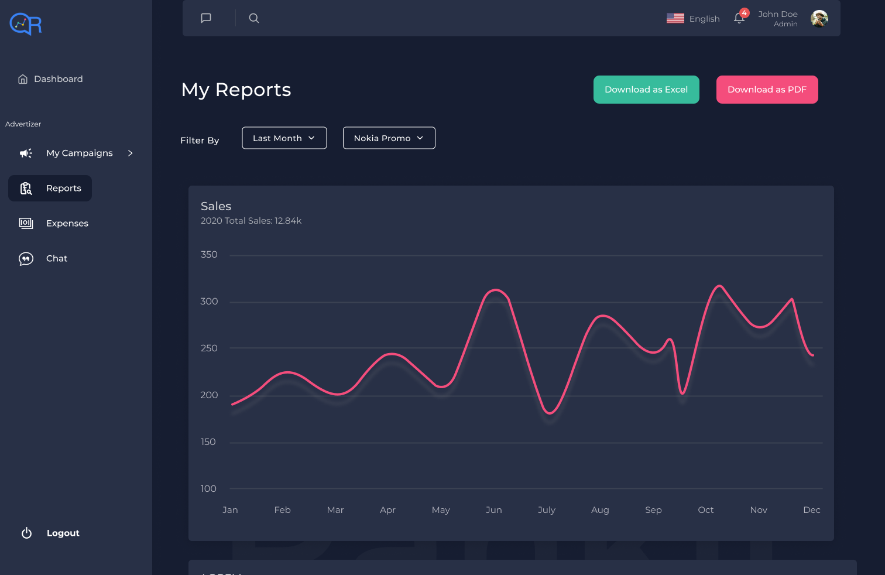The image size is (885, 575).
Task: Click the US flag language icon
Action: [675, 18]
